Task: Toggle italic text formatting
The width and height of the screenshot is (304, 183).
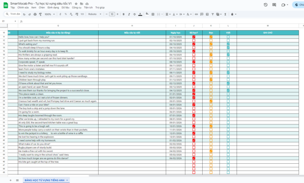Action: coord(129,14)
